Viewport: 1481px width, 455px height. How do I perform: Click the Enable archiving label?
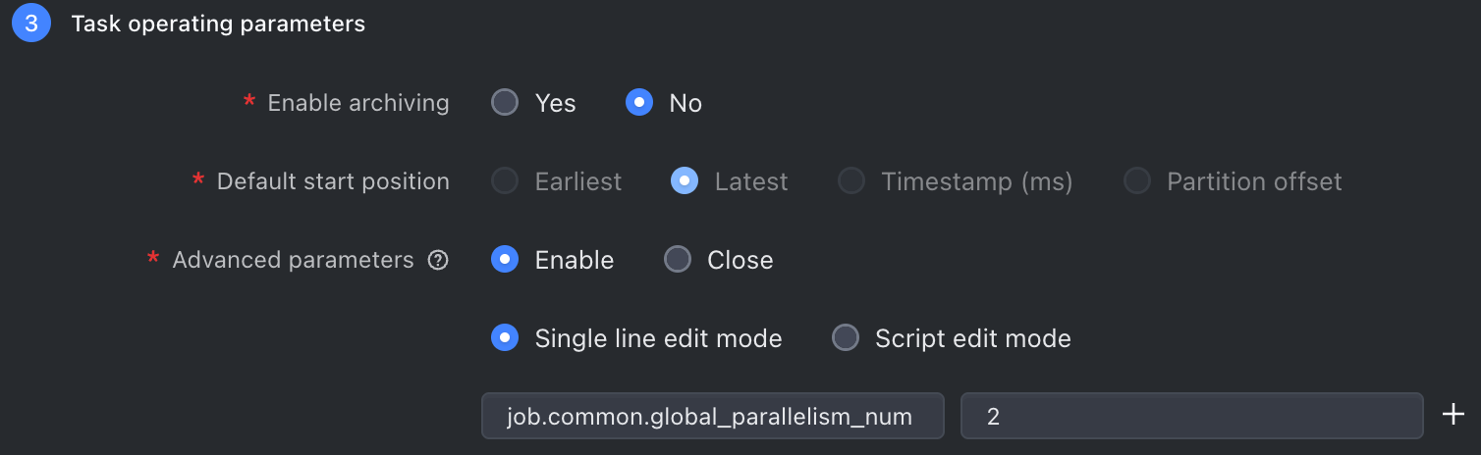[358, 103]
